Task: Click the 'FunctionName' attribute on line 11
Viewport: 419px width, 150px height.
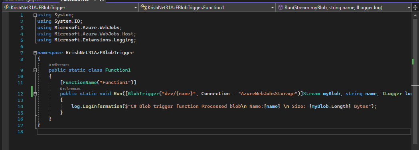Action: [80, 83]
